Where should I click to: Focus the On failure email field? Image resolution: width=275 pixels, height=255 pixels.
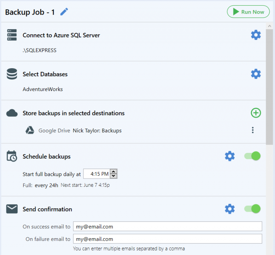(x=168, y=239)
